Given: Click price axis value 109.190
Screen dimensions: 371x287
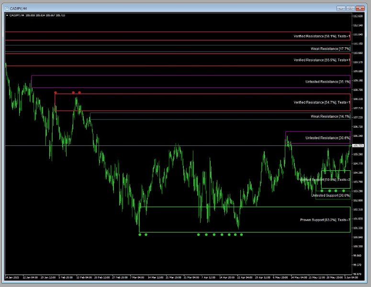Looking at the screenshot, I should point(358,81).
